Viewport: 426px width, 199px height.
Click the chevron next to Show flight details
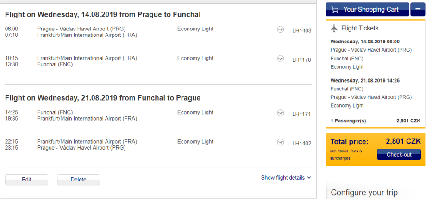[309, 178]
